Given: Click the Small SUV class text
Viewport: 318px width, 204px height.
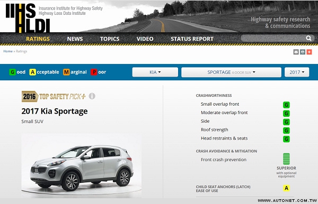Looking at the screenshot, I should [32, 122].
